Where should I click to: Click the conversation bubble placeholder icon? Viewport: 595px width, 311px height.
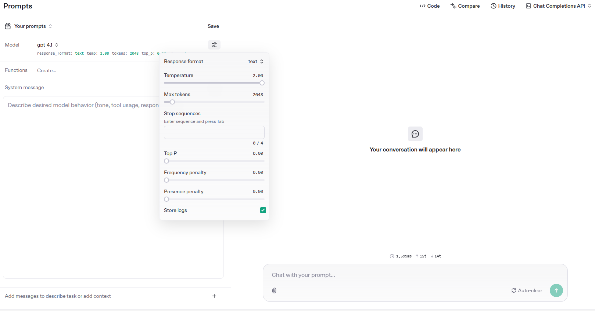(x=415, y=134)
